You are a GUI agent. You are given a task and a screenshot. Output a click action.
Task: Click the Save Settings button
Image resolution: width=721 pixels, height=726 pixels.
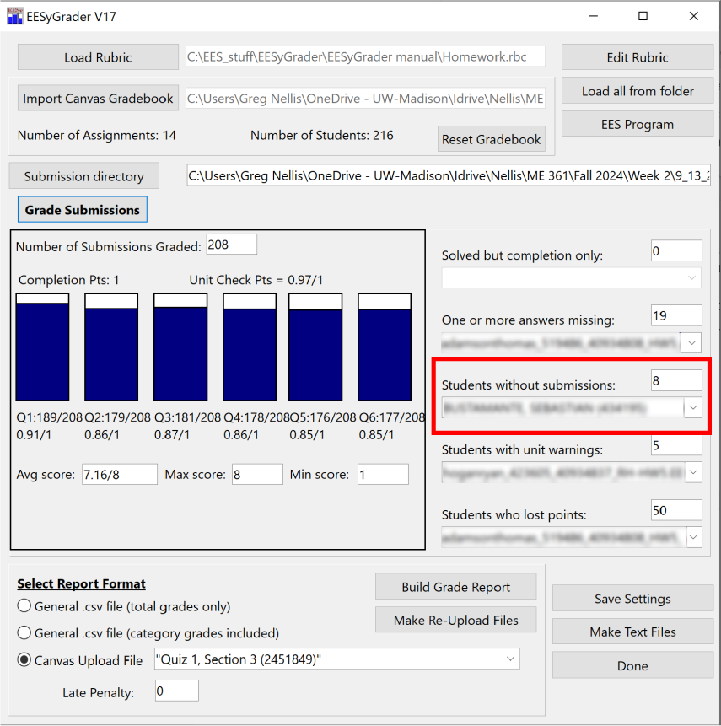[x=632, y=599]
